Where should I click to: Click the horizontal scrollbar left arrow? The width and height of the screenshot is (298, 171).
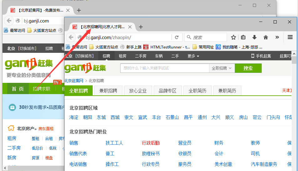[5, 168]
